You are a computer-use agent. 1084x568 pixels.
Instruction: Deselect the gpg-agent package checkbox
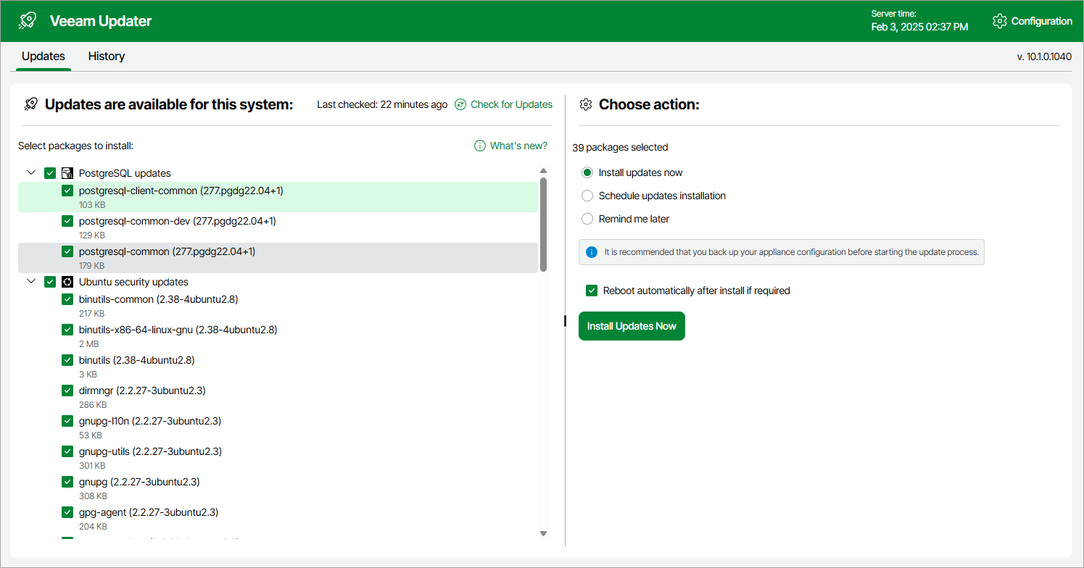click(67, 512)
